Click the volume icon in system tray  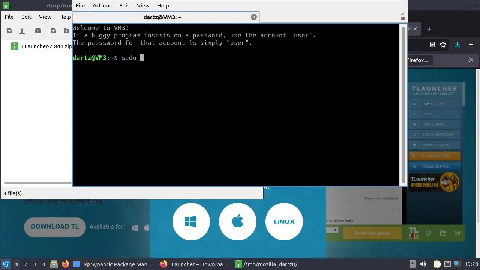point(423,264)
